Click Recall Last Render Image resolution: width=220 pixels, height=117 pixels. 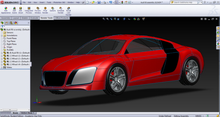pyautogui.click(x=69, y=11)
